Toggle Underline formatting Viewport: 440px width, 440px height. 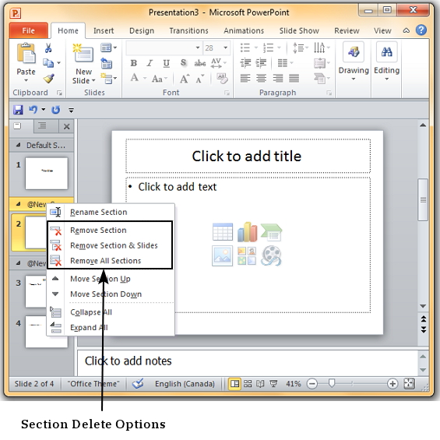167,63
